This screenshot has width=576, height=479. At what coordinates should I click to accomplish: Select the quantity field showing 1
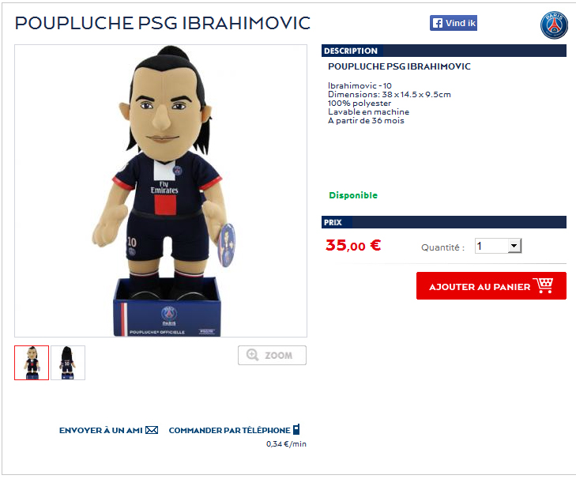click(x=498, y=246)
